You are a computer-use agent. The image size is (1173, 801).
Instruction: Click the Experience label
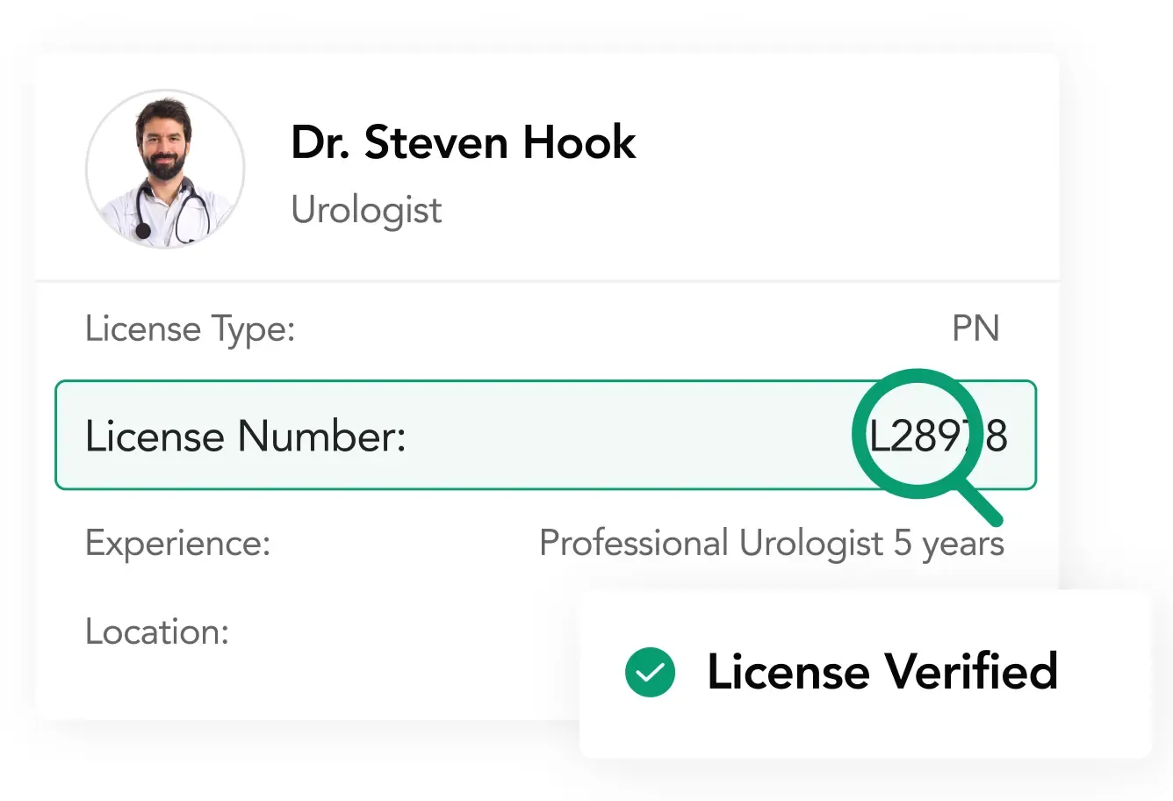click(177, 543)
